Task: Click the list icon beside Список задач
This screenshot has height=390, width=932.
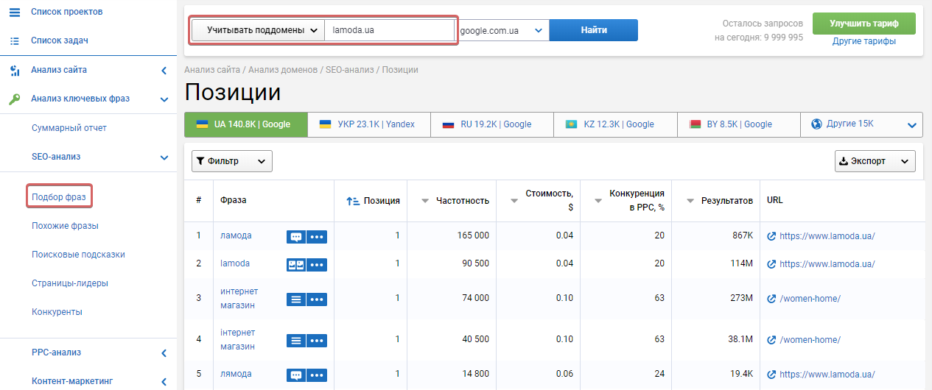Action: pos(15,40)
